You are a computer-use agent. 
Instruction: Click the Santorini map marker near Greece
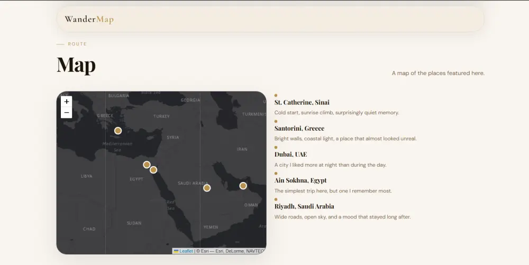point(118,131)
